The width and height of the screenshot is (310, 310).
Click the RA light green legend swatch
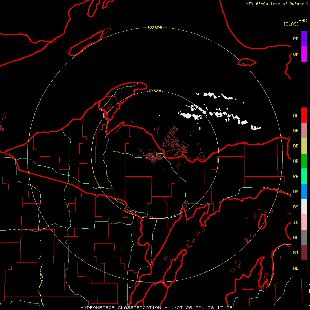(x=304, y=176)
